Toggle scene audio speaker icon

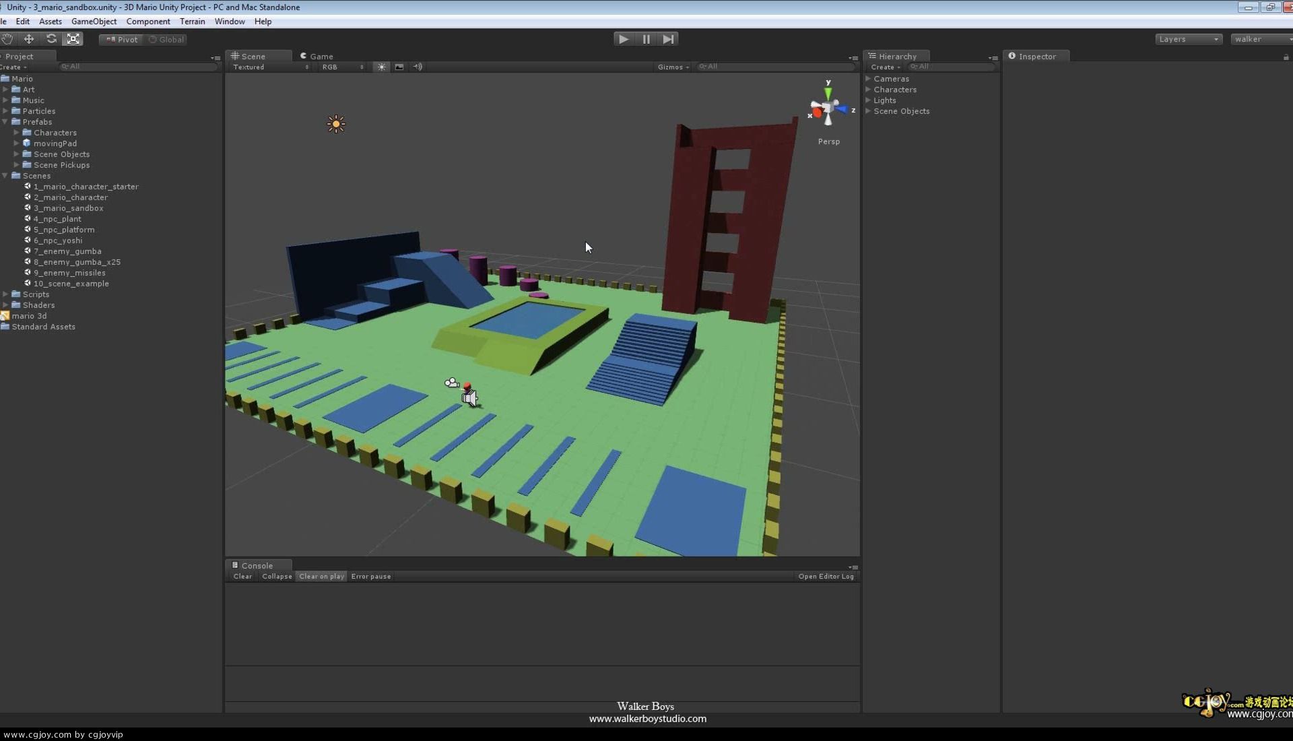[x=418, y=67]
